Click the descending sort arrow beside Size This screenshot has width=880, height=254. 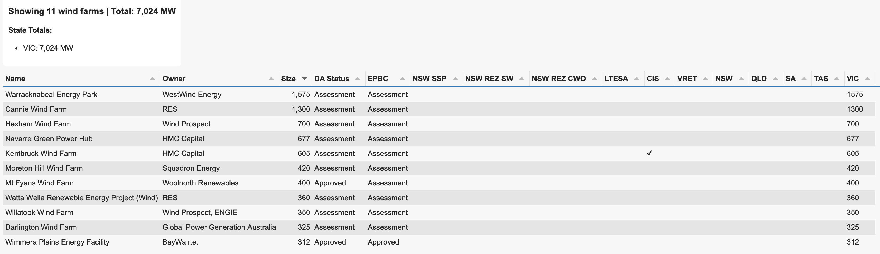pos(304,79)
